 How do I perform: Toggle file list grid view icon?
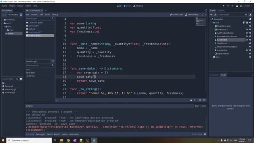coord(21,79)
